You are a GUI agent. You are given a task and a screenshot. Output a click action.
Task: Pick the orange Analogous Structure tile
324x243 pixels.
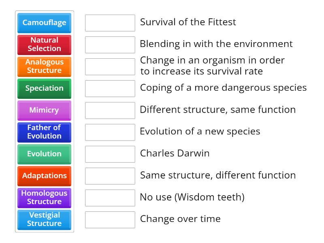pos(44,66)
